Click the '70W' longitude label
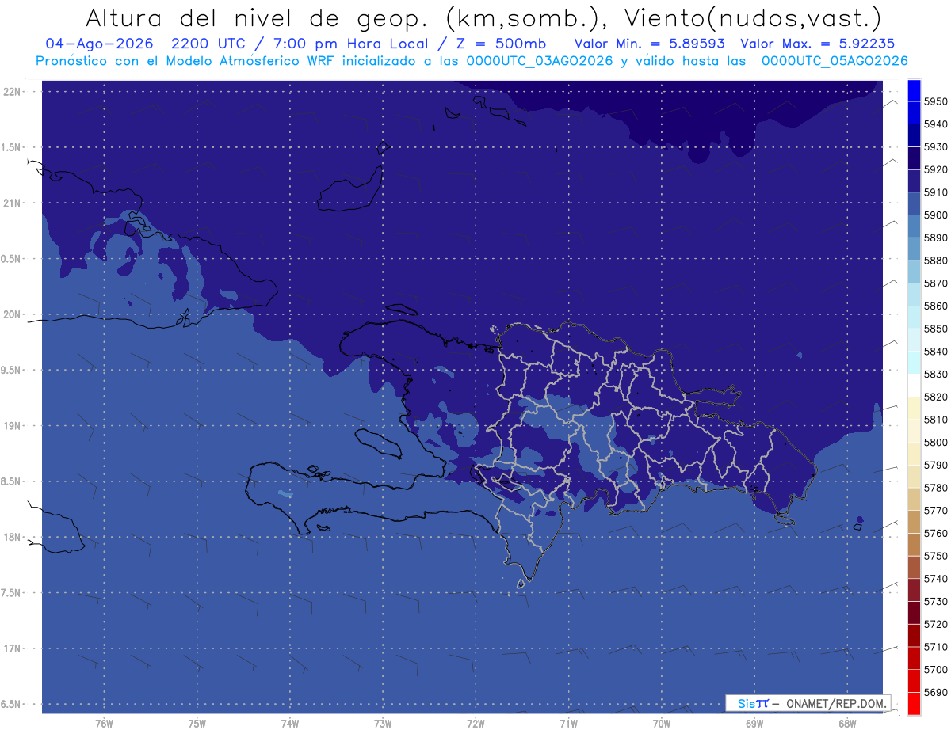This screenshot has height=734, width=951. (x=662, y=724)
